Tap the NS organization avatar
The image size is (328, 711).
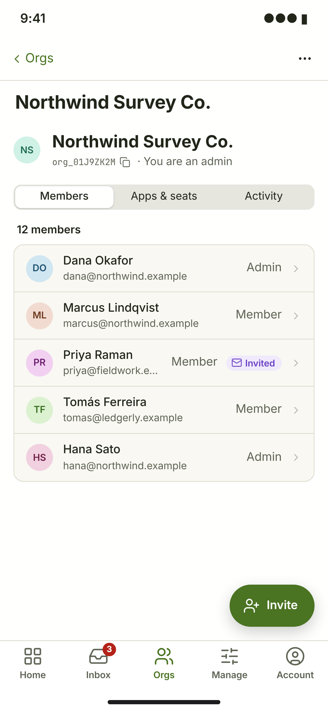(27, 150)
